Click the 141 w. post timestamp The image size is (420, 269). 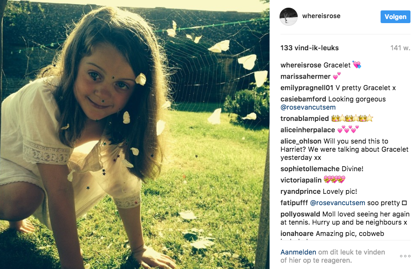coord(400,48)
